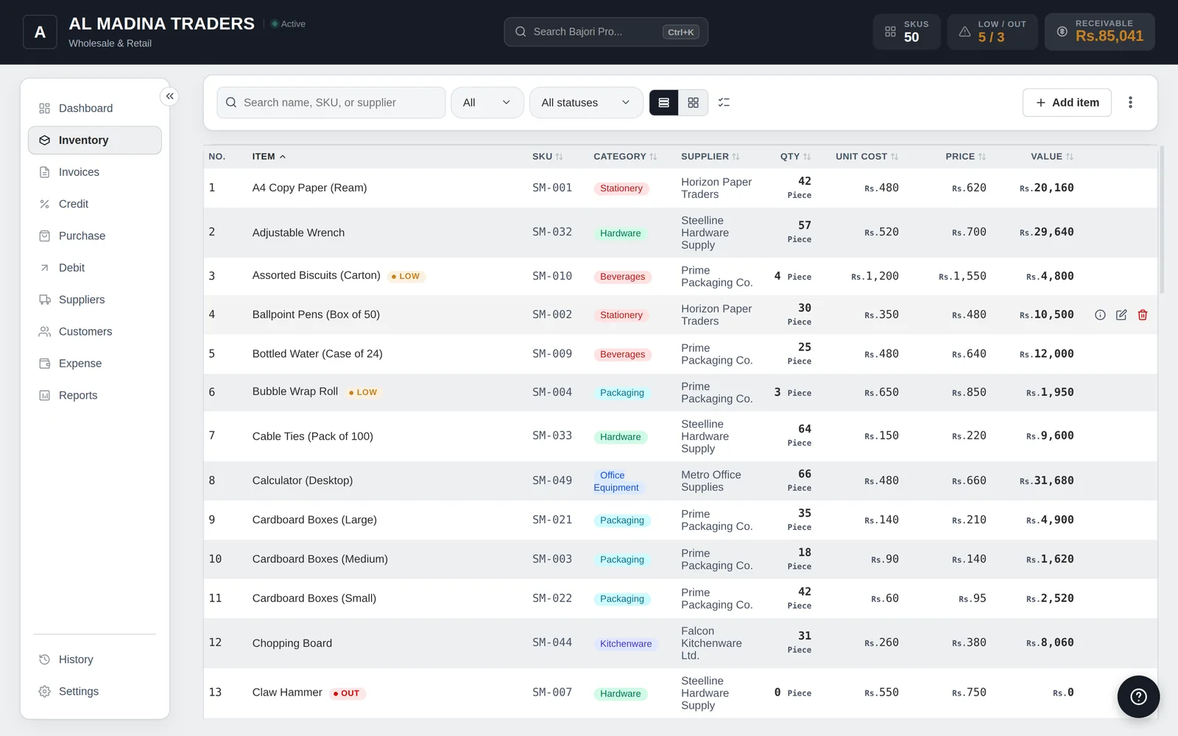Open Reports from the sidebar
The height and width of the screenshot is (736, 1178).
pyautogui.click(x=95, y=396)
